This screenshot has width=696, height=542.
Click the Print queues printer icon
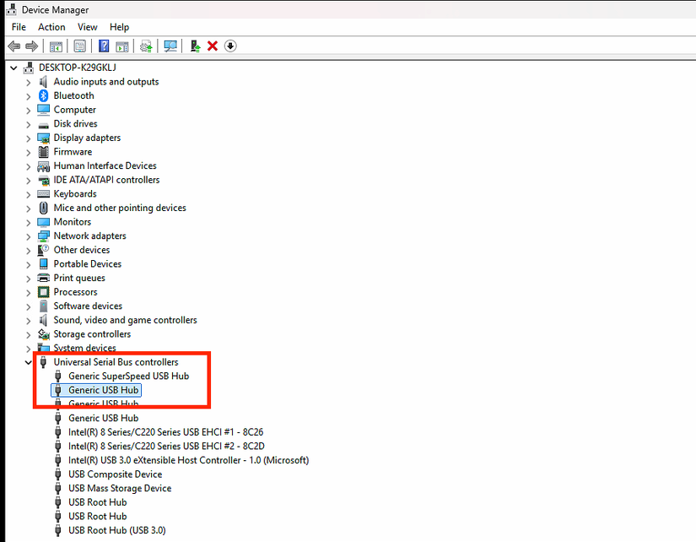click(x=44, y=278)
